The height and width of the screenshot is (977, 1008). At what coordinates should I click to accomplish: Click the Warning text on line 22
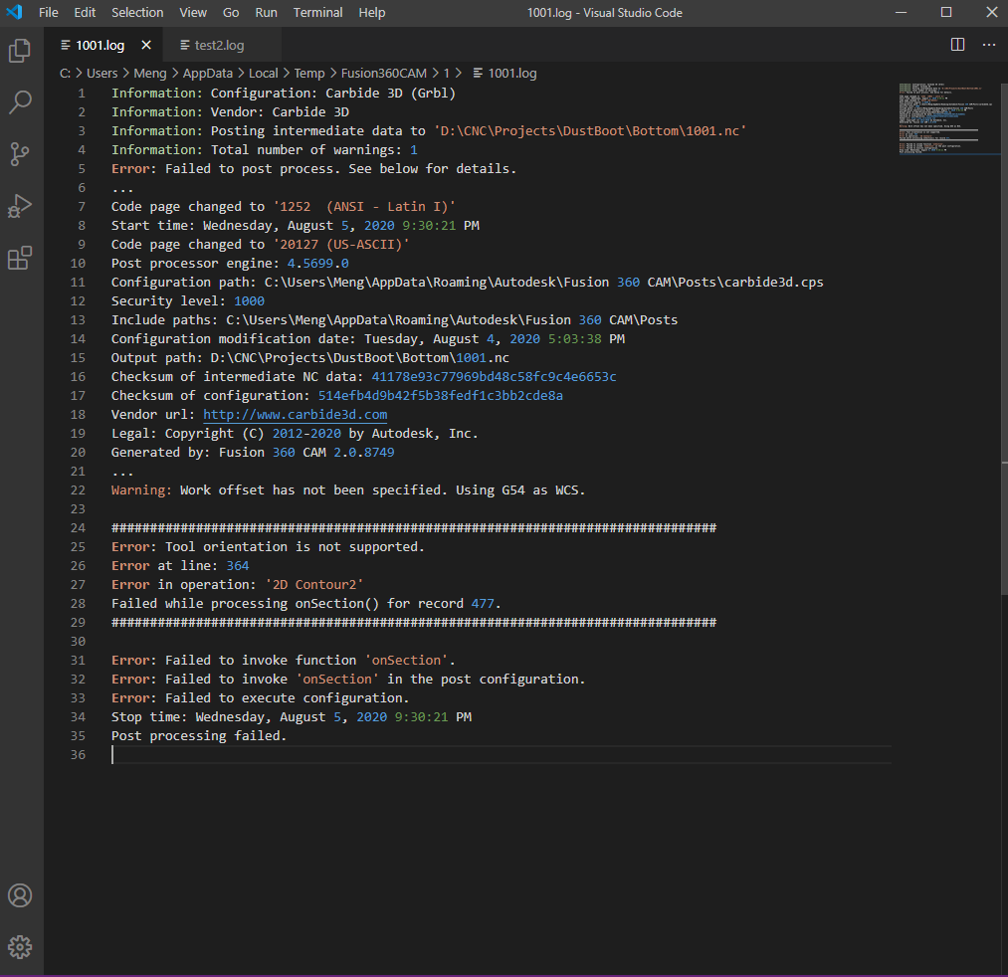pyautogui.click(x=141, y=490)
